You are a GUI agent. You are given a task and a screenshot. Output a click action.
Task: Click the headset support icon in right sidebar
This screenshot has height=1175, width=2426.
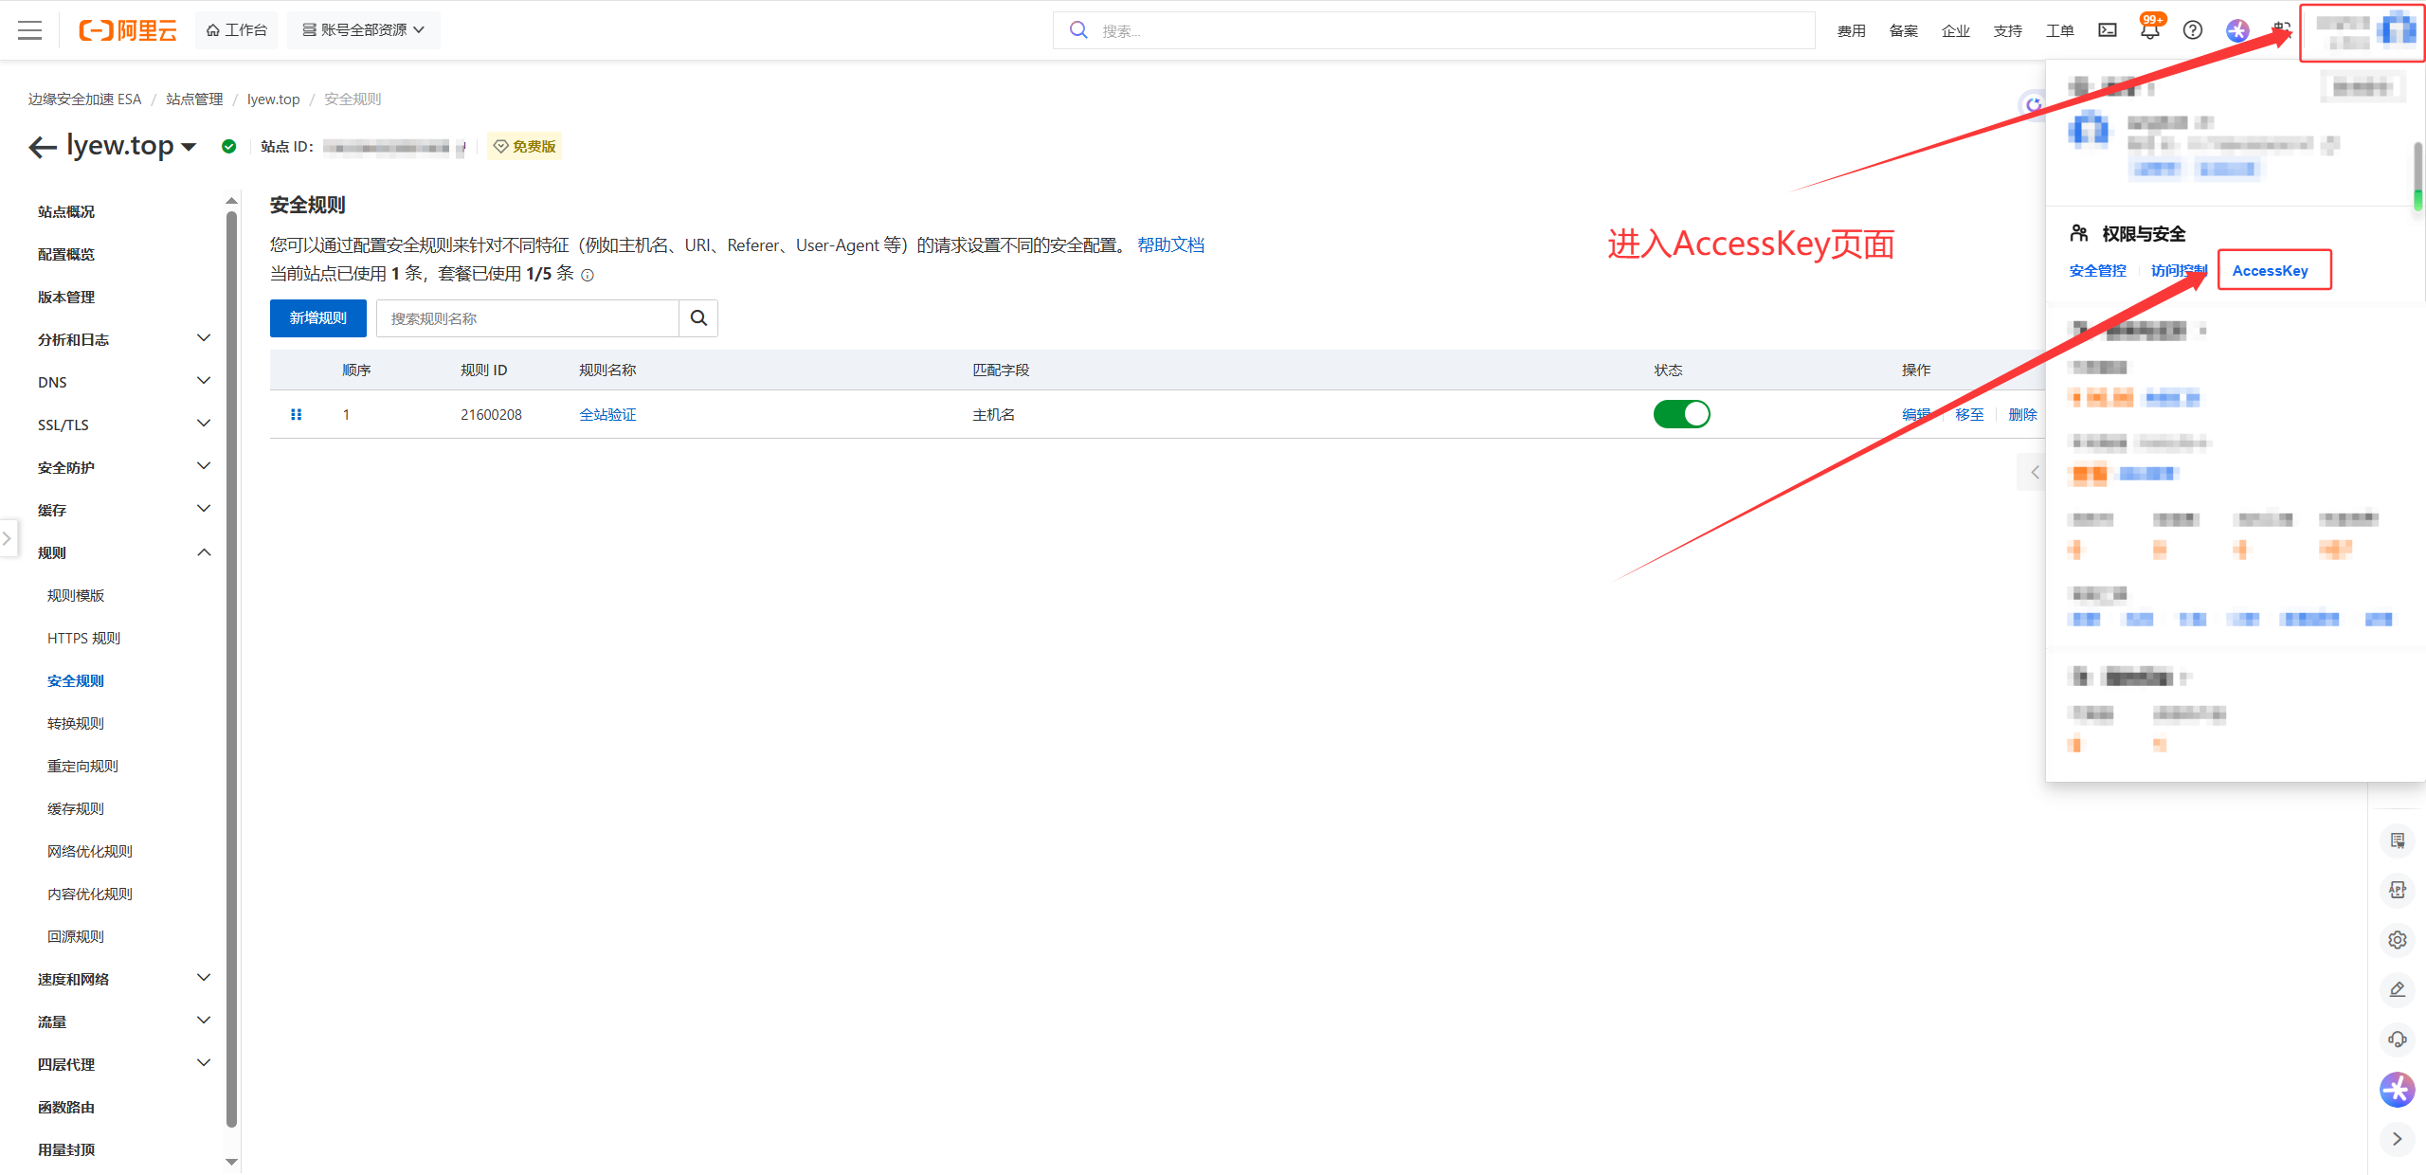[x=2397, y=1039]
